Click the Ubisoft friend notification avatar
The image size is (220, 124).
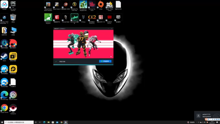point(198,116)
